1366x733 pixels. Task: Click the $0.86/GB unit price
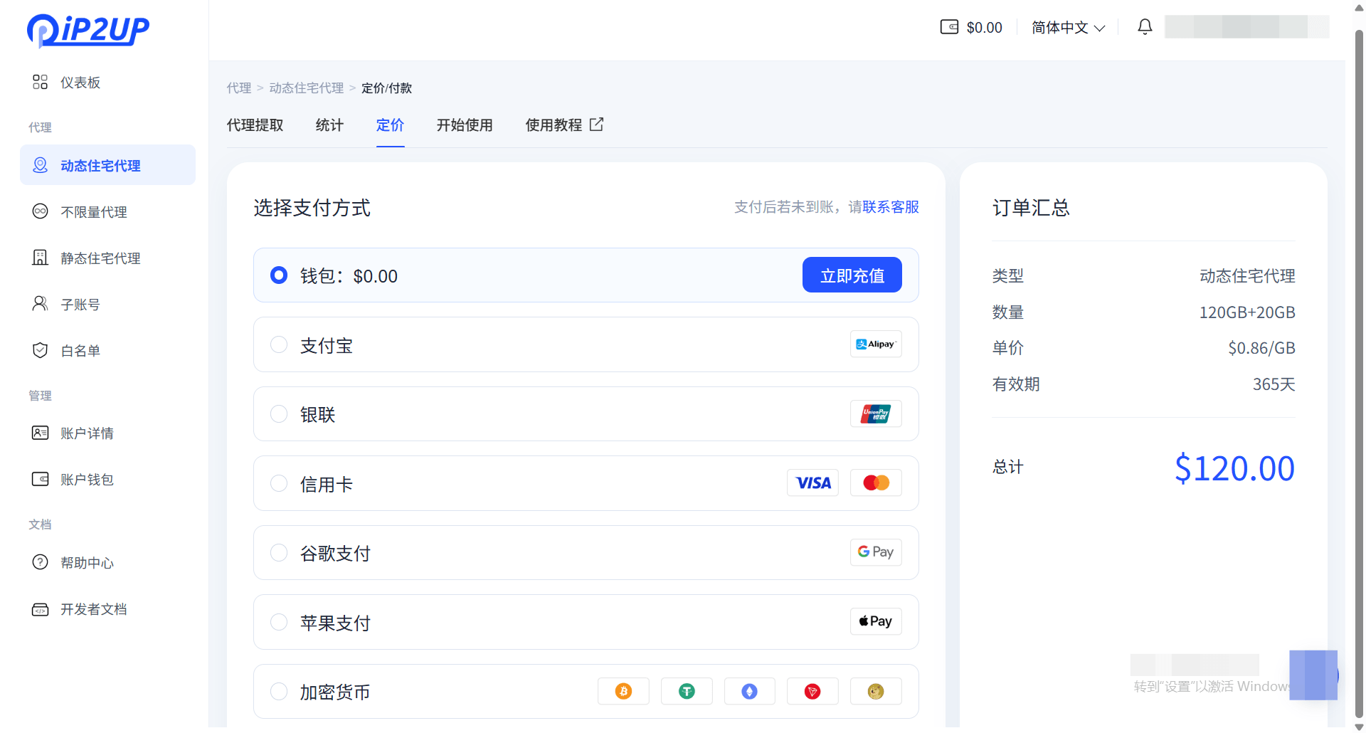[1261, 348]
